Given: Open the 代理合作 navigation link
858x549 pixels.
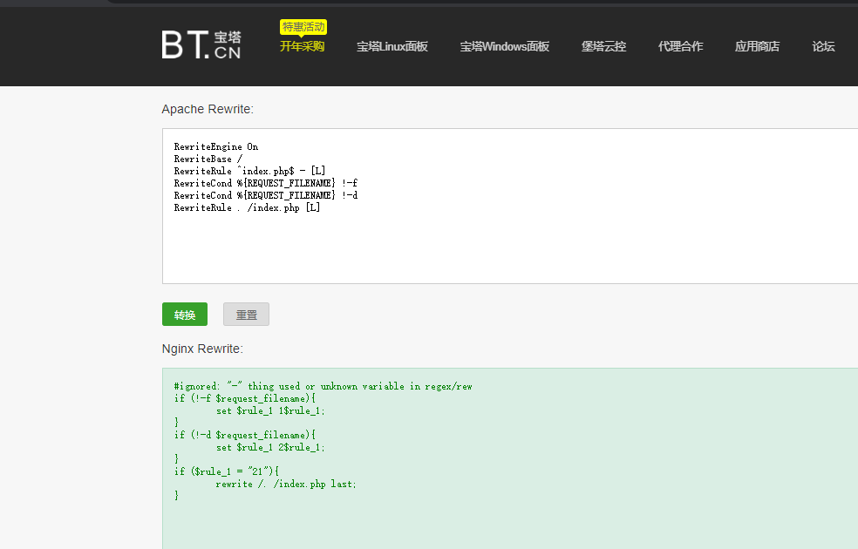Looking at the screenshot, I should [680, 47].
